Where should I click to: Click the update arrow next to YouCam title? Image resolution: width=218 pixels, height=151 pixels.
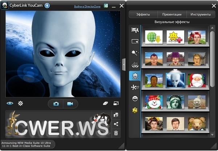click(x=47, y=5)
